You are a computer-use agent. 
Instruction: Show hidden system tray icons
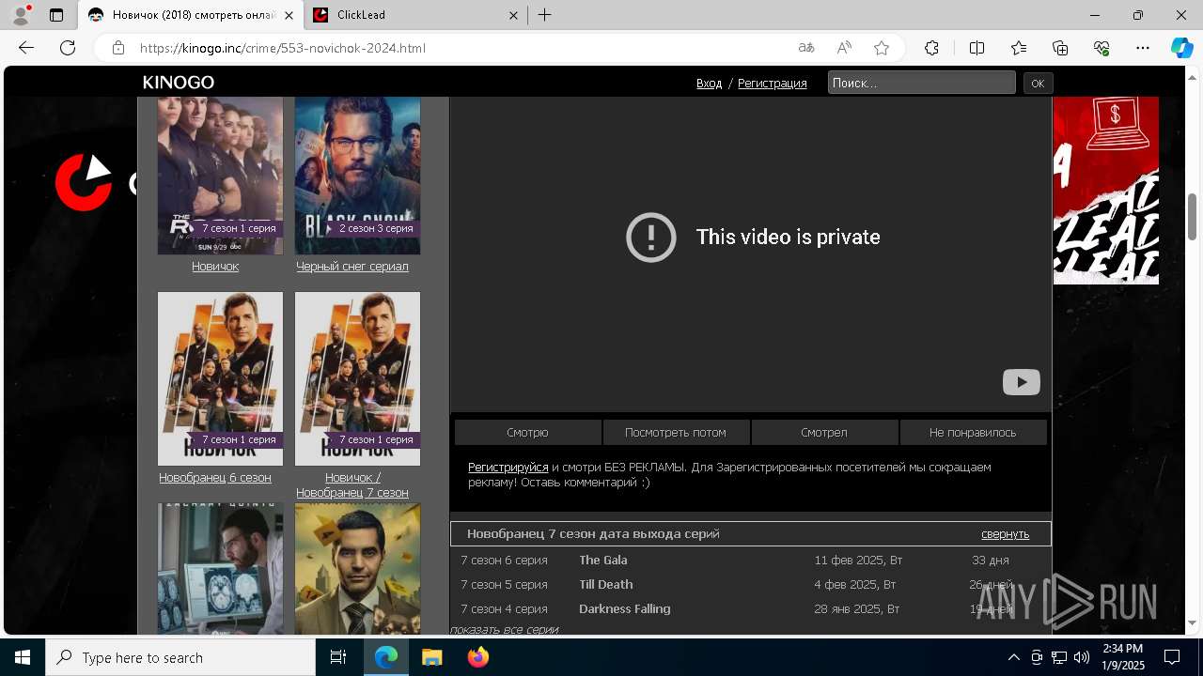point(1013,657)
